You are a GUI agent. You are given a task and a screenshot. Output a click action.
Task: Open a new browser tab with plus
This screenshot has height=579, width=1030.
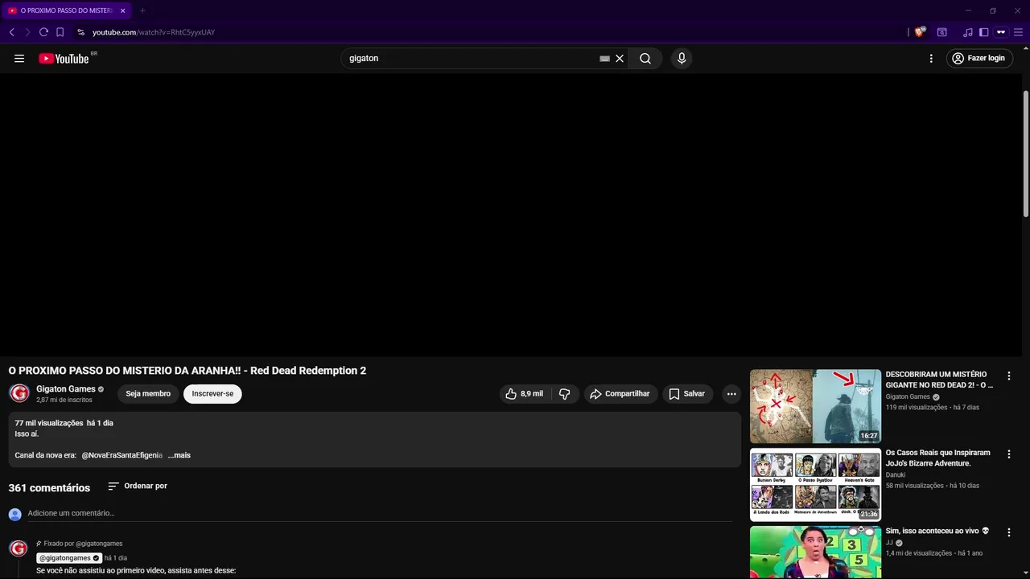click(x=142, y=10)
